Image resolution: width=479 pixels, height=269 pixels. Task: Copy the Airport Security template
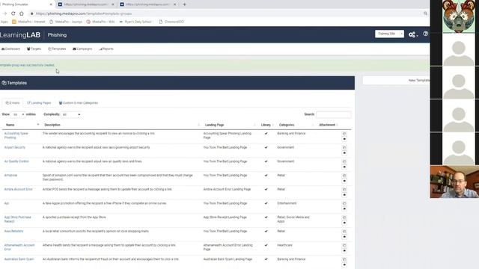344,148
